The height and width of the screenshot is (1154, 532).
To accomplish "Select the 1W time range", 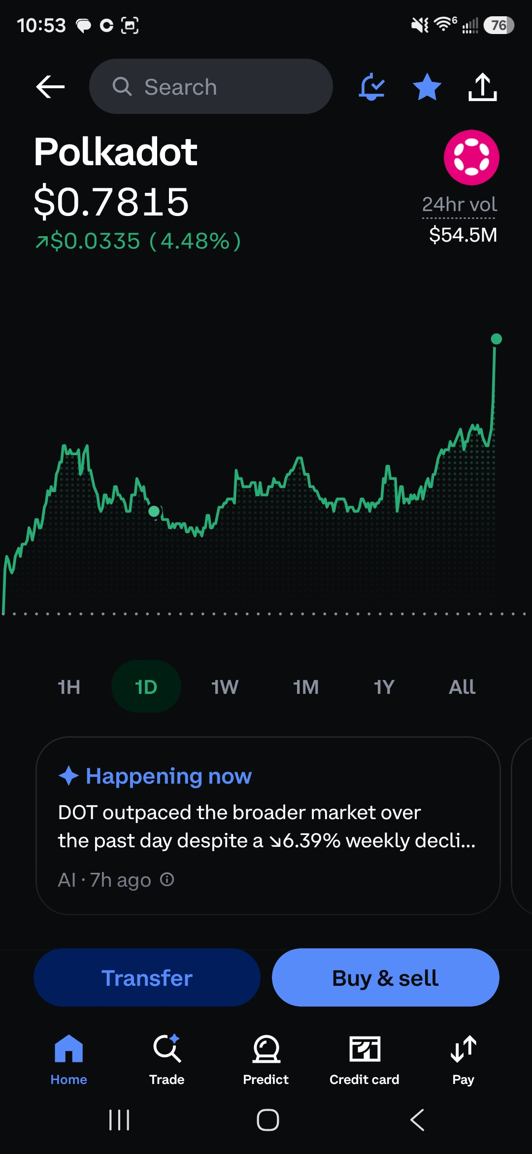I will point(225,686).
